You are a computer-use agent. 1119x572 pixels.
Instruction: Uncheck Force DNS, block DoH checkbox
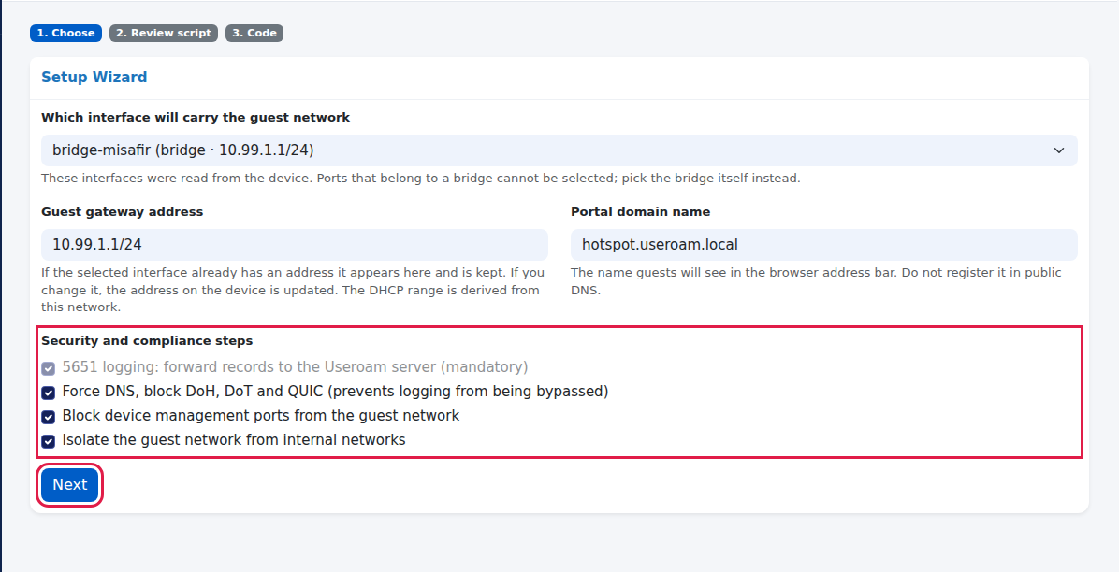pyautogui.click(x=49, y=393)
